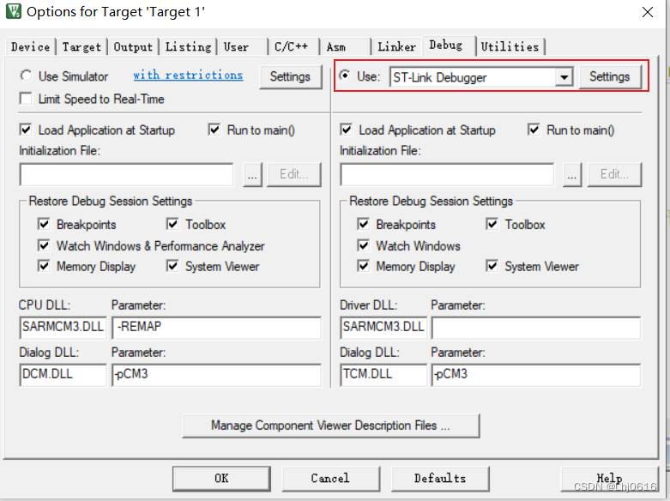Image resolution: width=670 pixels, height=501 pixels.
Task: Switch to the Device tab
Action: point(30,46)
